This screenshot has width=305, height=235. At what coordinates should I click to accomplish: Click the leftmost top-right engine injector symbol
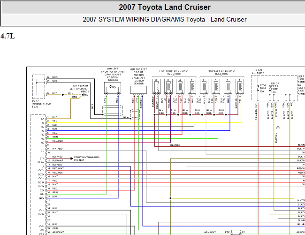(x=157, y=86)
